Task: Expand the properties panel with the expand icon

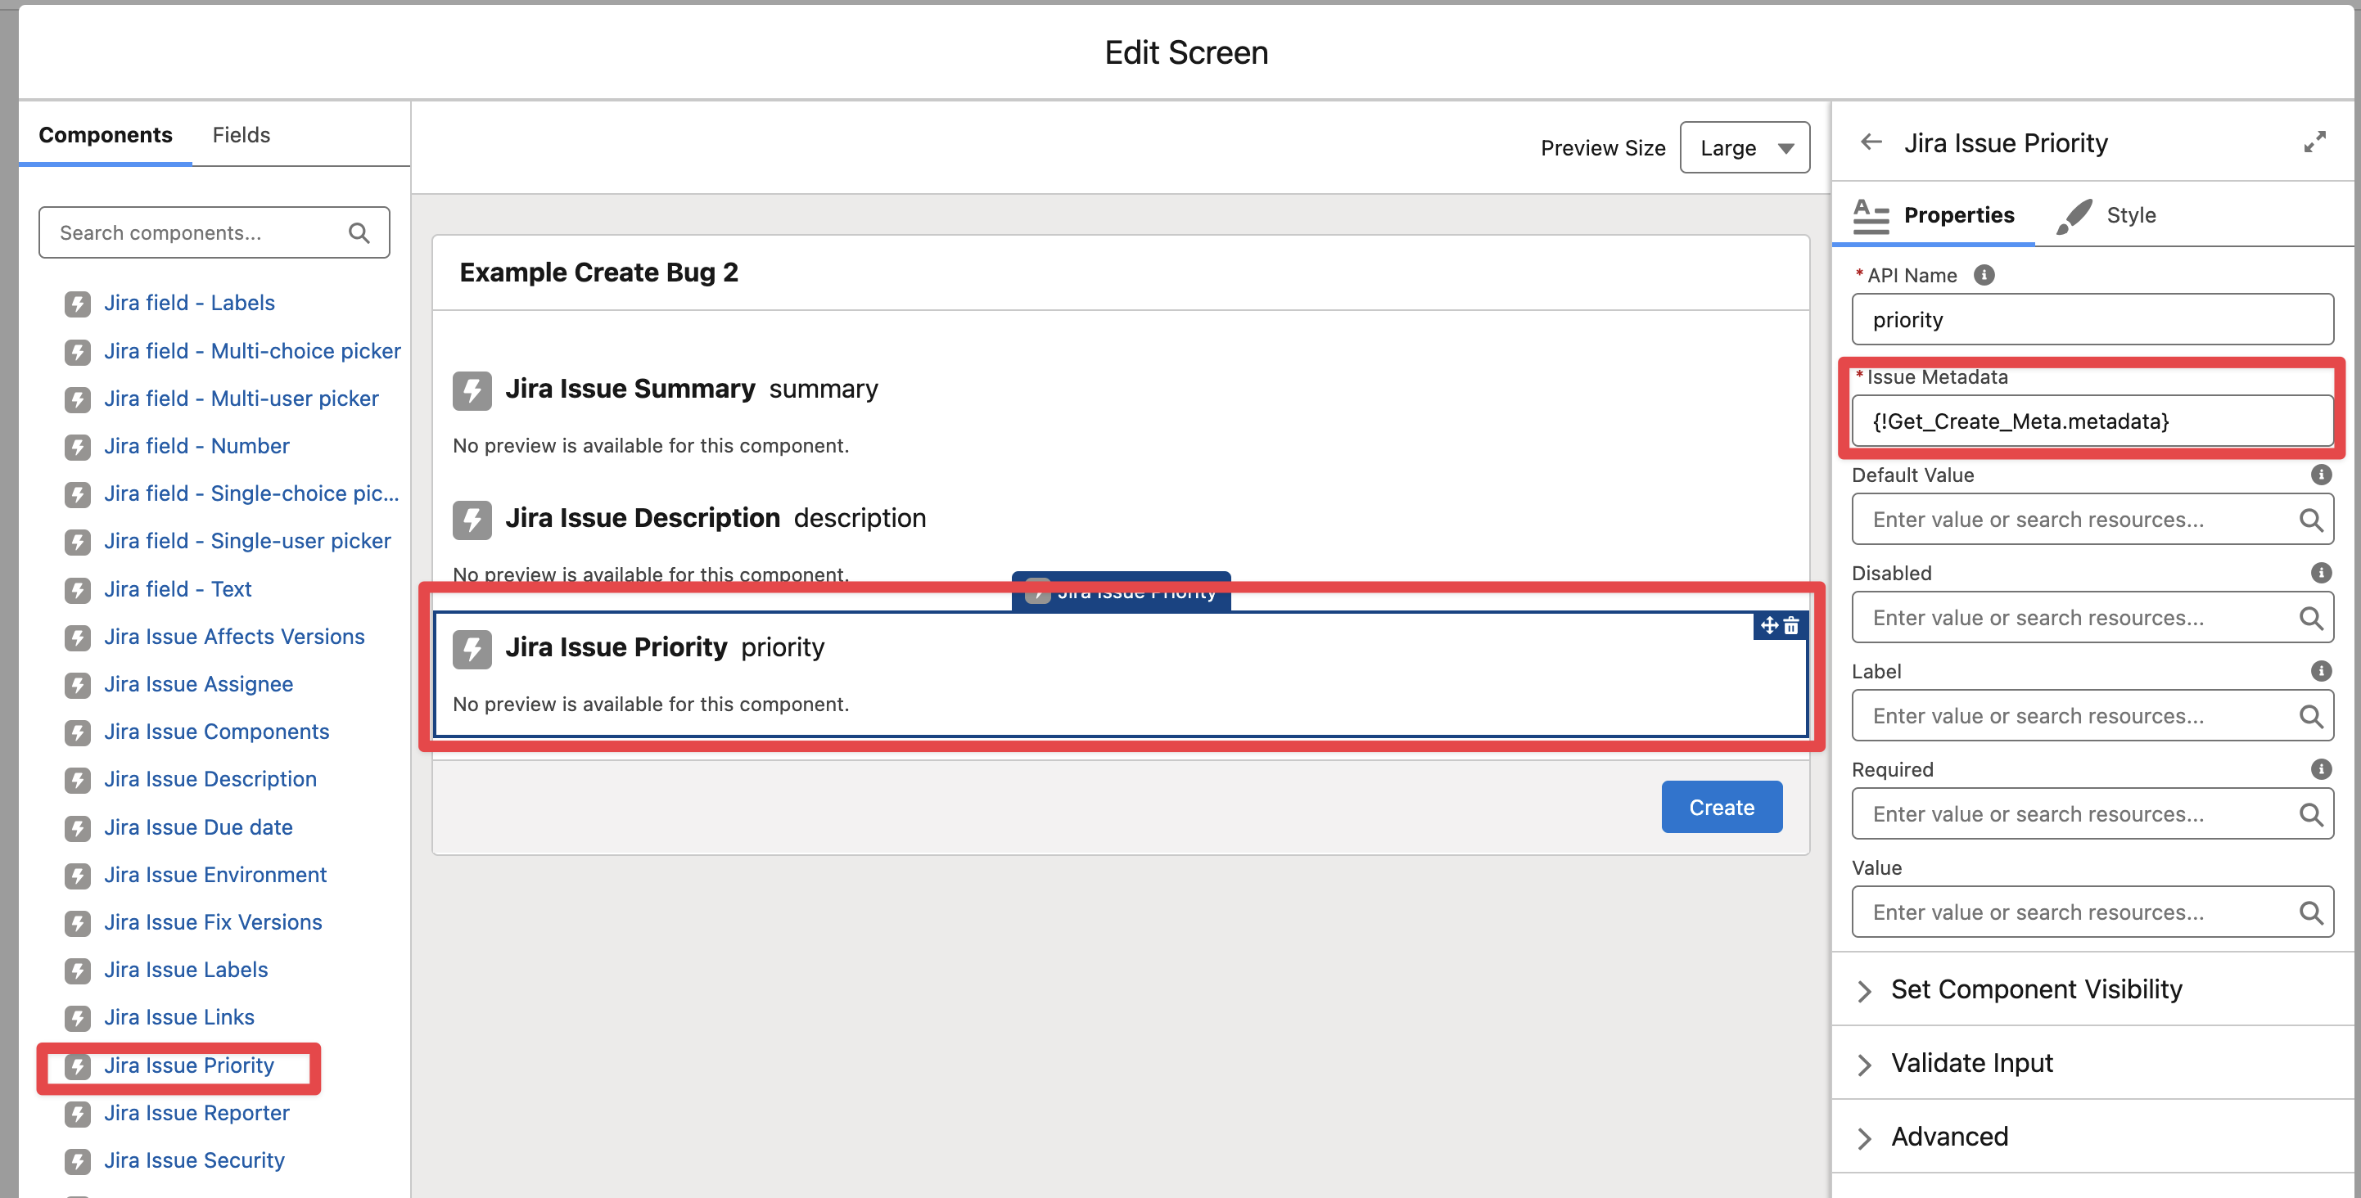Action: (x=2314, y=142)
